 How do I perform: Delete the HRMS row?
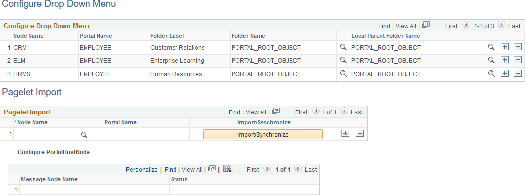point(518,74)
